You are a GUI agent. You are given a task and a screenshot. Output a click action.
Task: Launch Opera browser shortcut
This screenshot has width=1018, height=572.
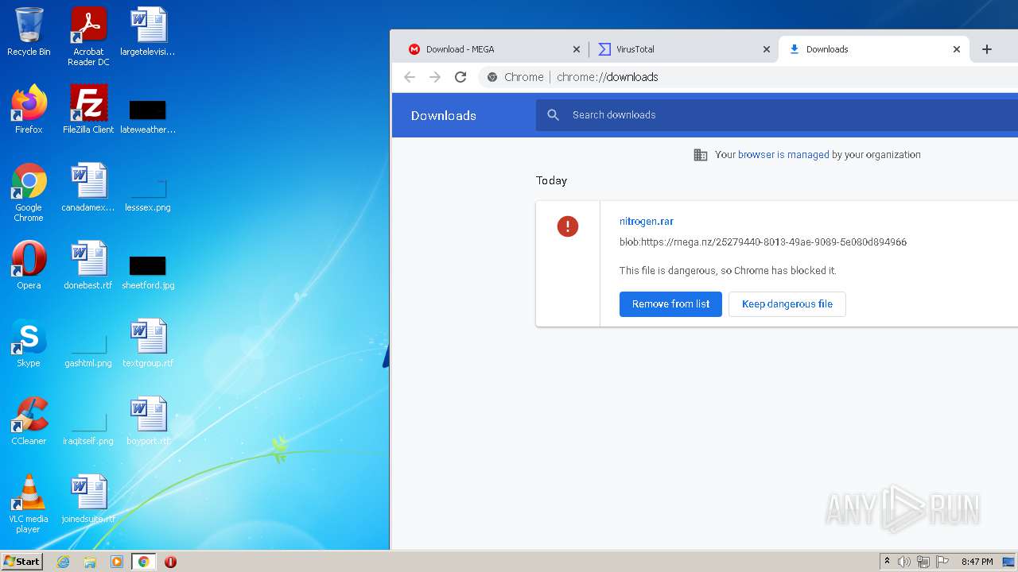[x=29, y=265]
